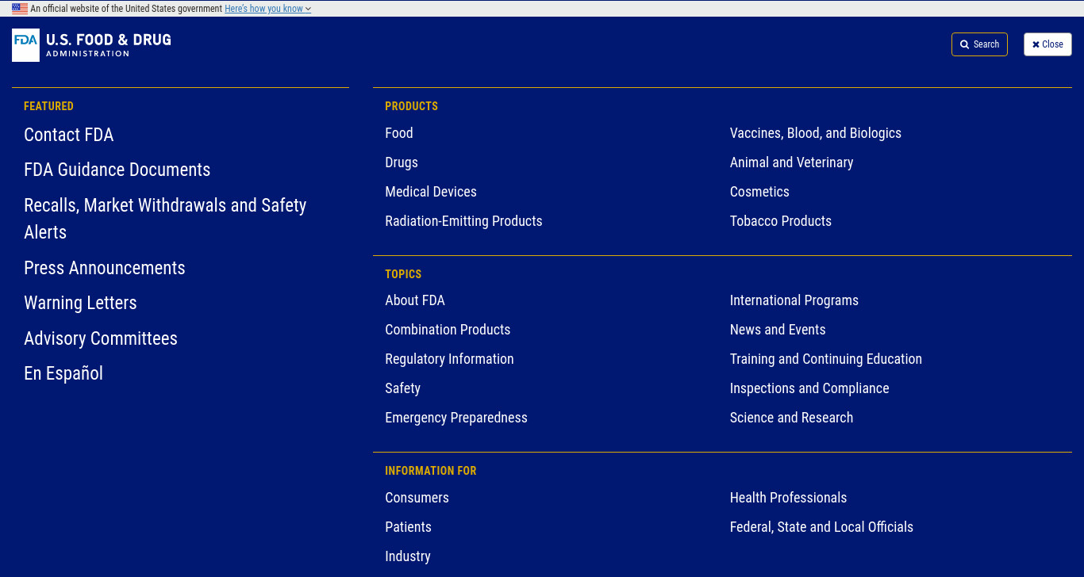
Task: Open Cosmetics products page
Action: [759, 192]
